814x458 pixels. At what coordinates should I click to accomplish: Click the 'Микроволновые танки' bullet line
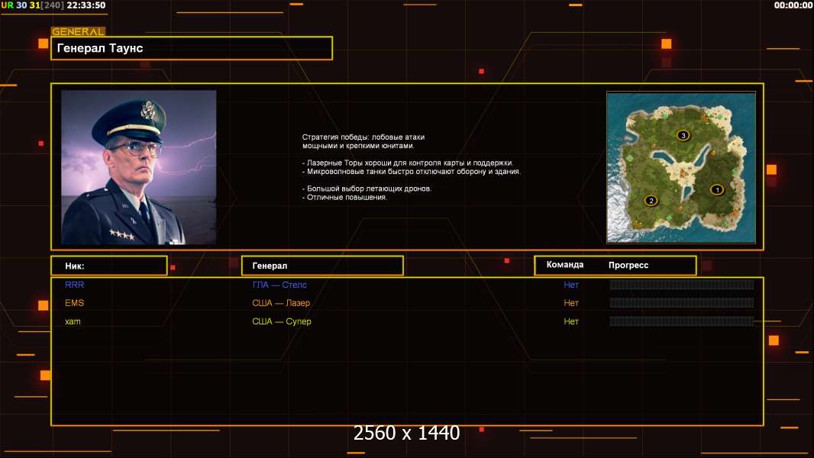click(411, 171)
